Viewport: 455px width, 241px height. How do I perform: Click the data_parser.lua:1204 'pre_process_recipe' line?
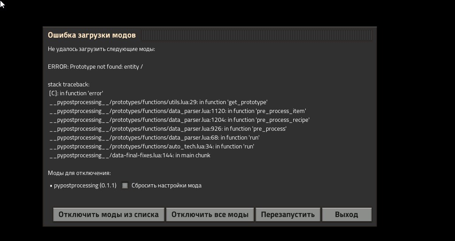pos(179,120)
